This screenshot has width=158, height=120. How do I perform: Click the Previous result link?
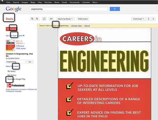pos(74,26)
